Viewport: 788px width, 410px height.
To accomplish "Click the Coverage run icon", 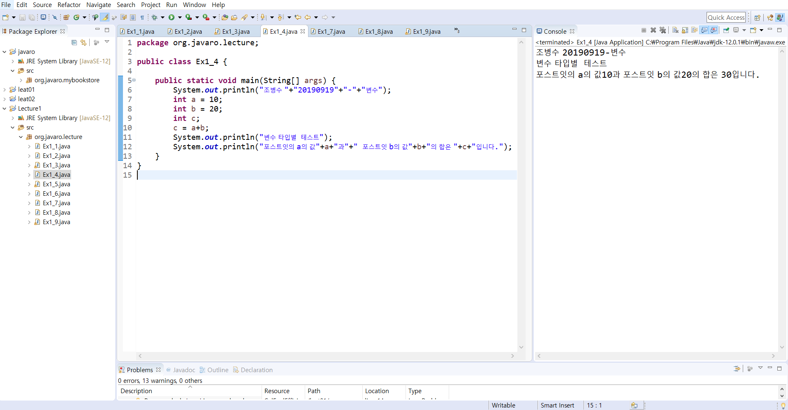I will (188, 17).
